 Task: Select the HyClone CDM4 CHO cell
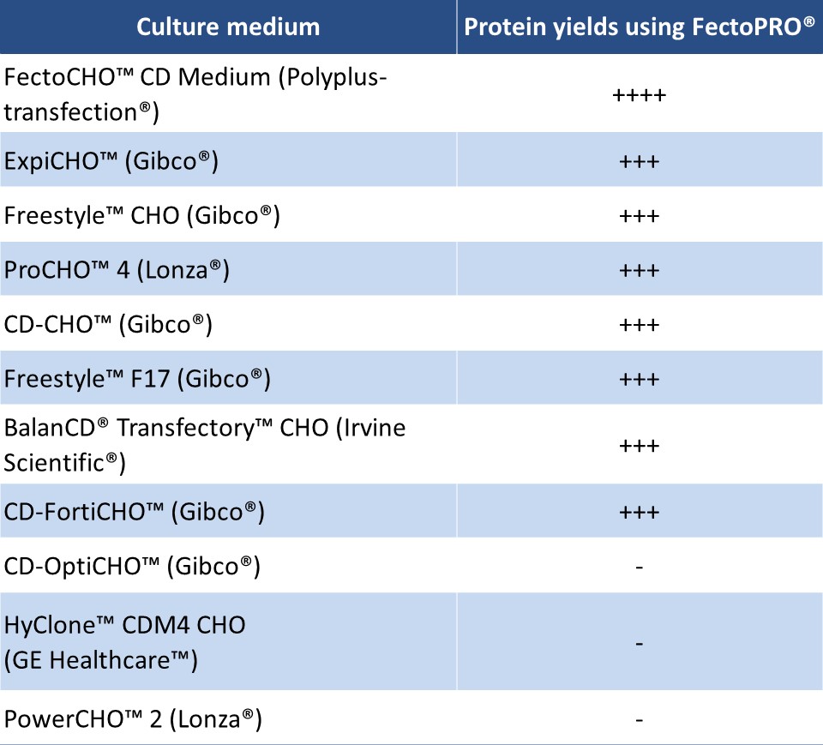(x=124, y=642)
